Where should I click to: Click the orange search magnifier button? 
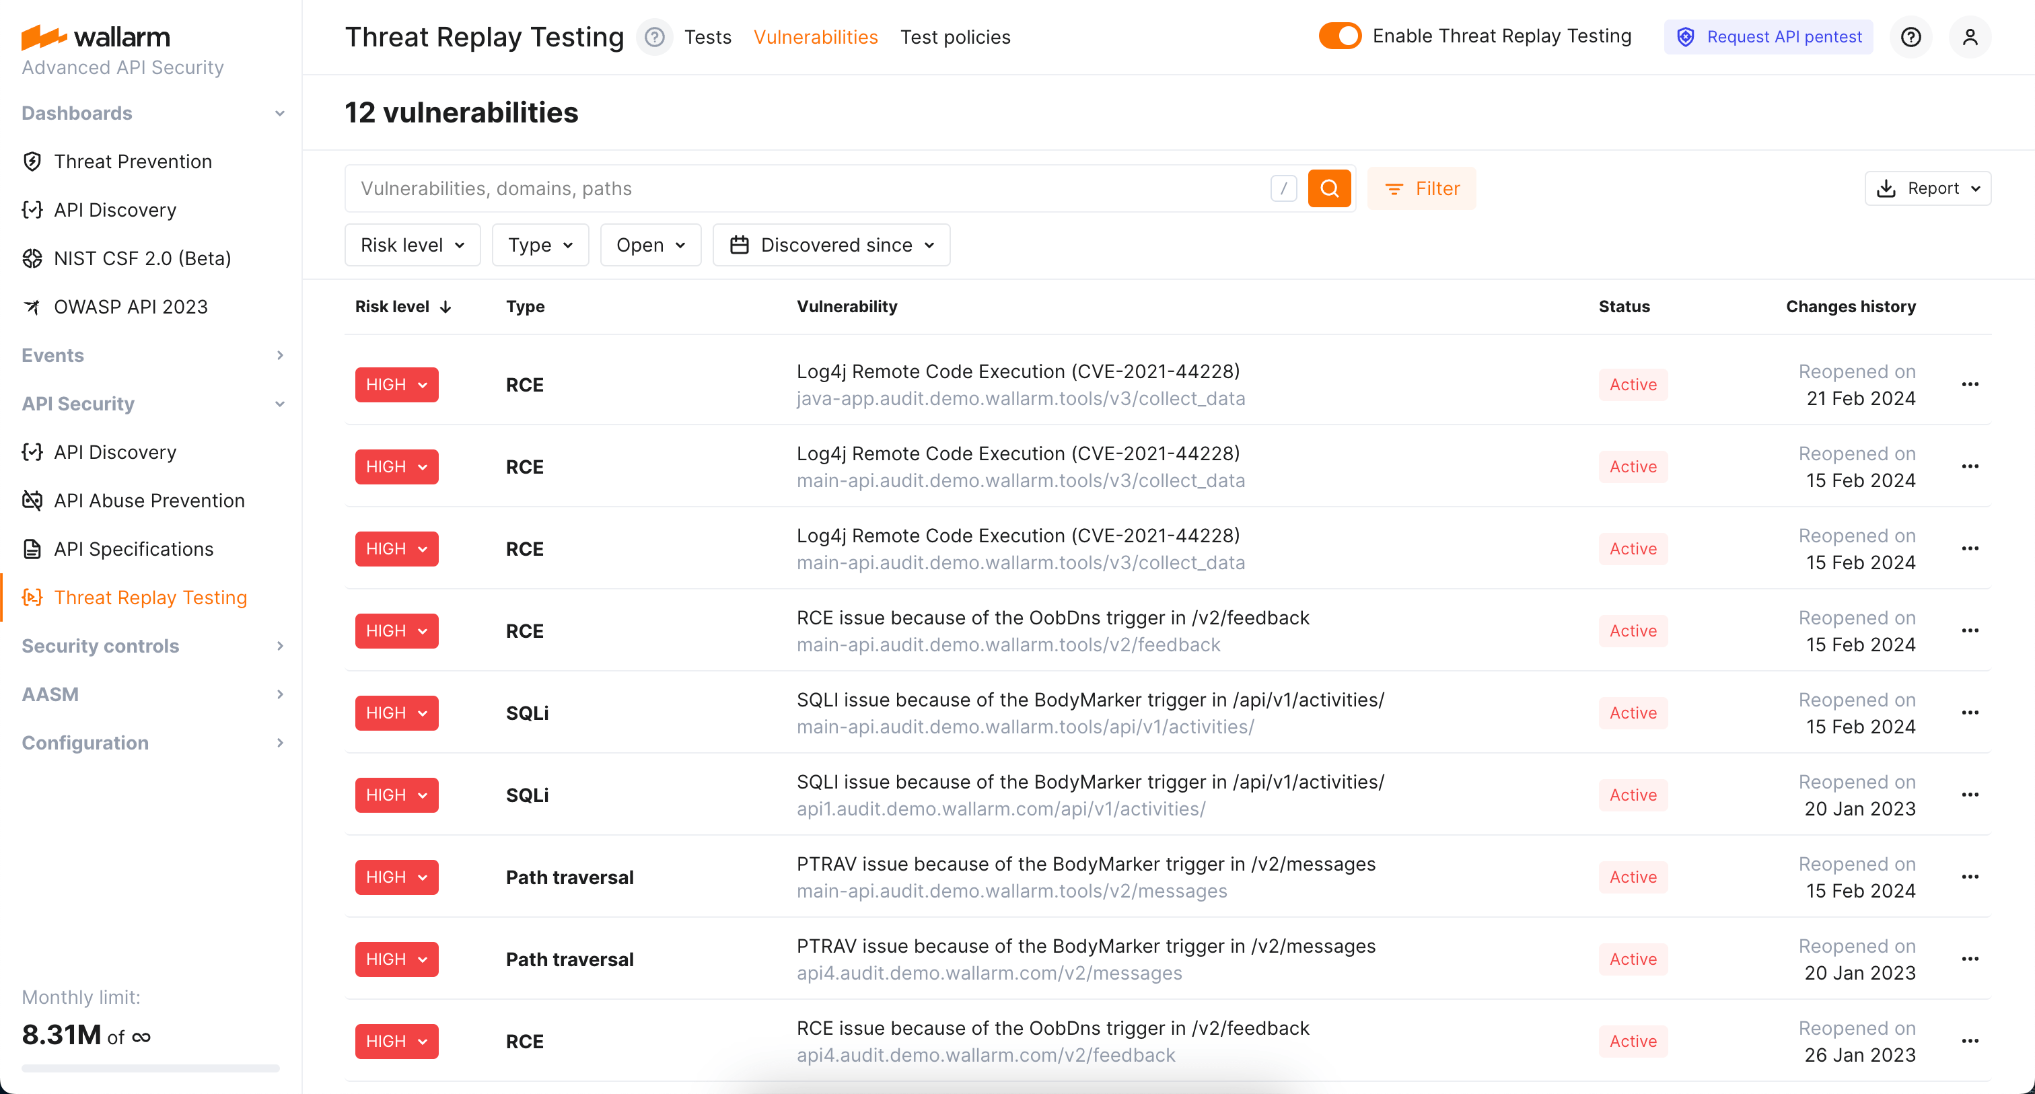(x=1329, y=188)
